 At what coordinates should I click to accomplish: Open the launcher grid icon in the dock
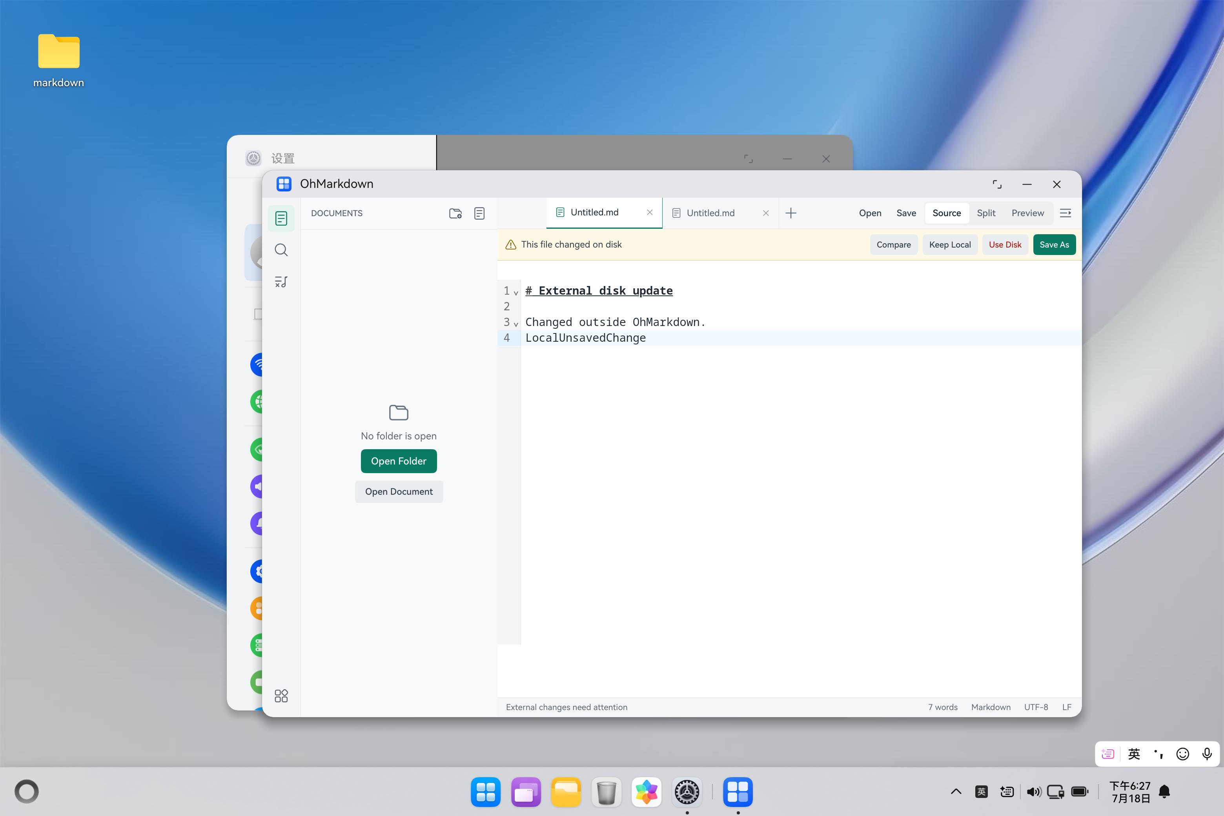point(485,792)
